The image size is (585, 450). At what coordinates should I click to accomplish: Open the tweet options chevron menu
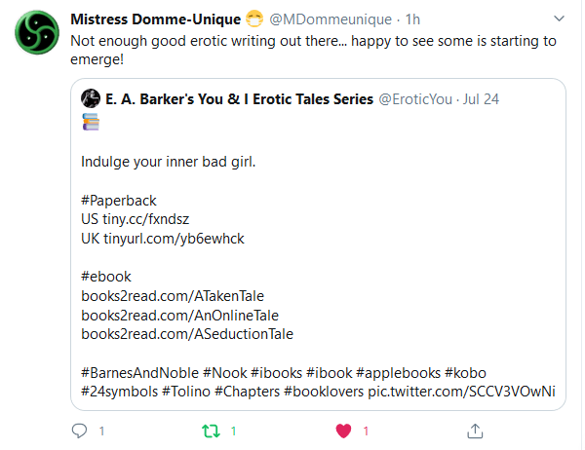click(559, 19)
